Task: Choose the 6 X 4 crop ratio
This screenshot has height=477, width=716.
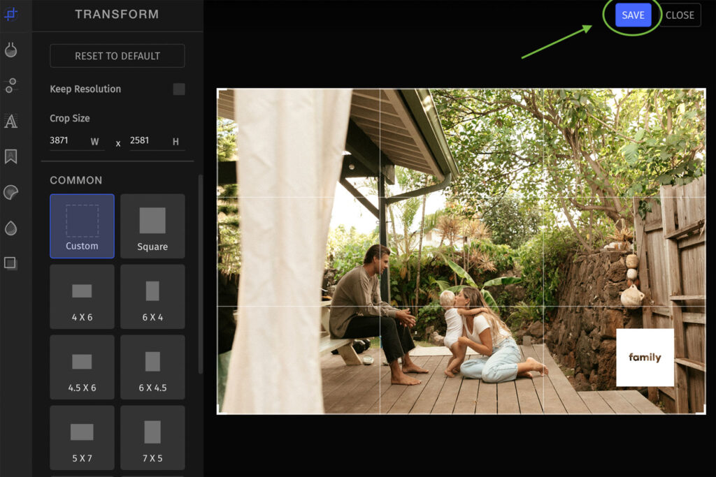Action: coord(152,296)
